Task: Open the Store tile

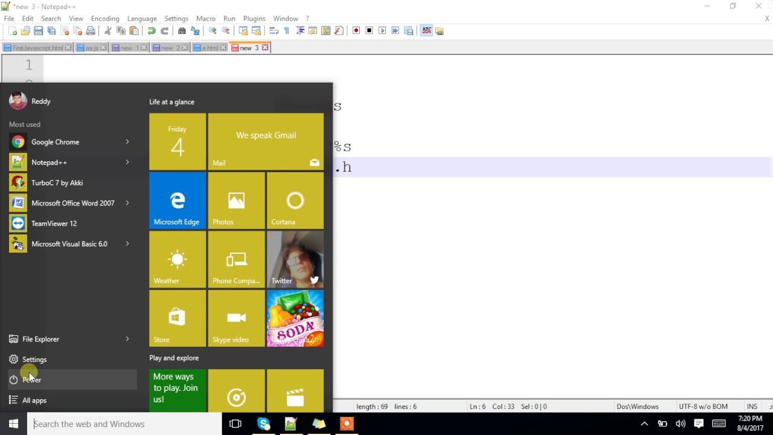Action: (178, 318)
